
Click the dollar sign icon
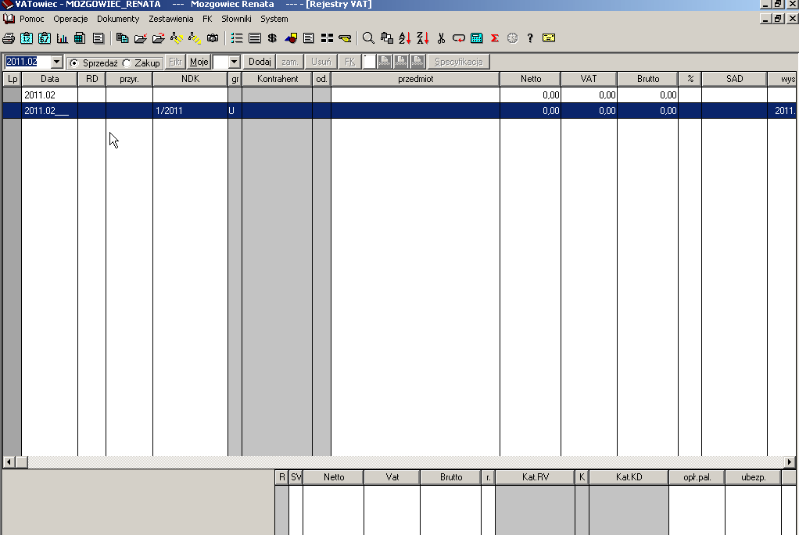[272, 37]
